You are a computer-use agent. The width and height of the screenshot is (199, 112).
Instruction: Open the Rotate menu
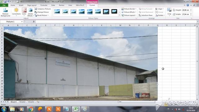pos(160,15)
